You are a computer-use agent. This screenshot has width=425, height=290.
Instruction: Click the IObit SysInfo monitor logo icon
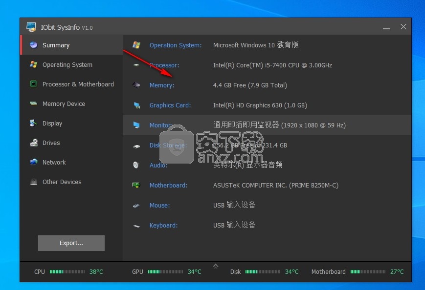pos(31,27)
